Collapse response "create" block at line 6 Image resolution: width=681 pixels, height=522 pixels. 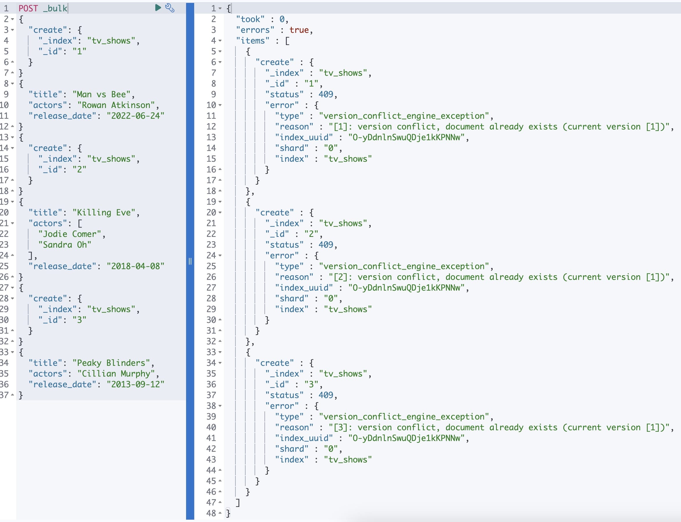pyautogui.click(x=220, y=62)
